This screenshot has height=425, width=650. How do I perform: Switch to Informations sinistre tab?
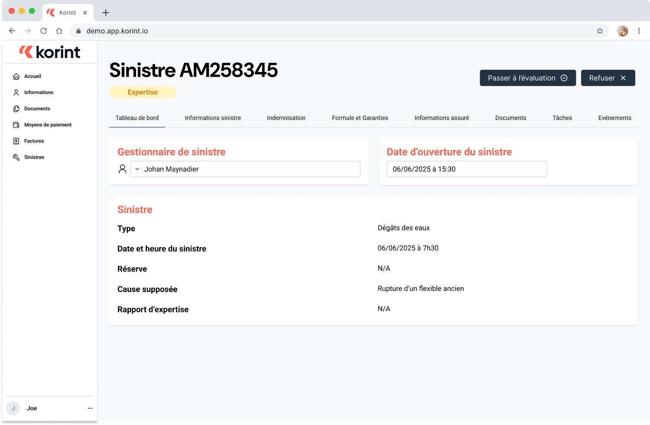coord(213,118)
